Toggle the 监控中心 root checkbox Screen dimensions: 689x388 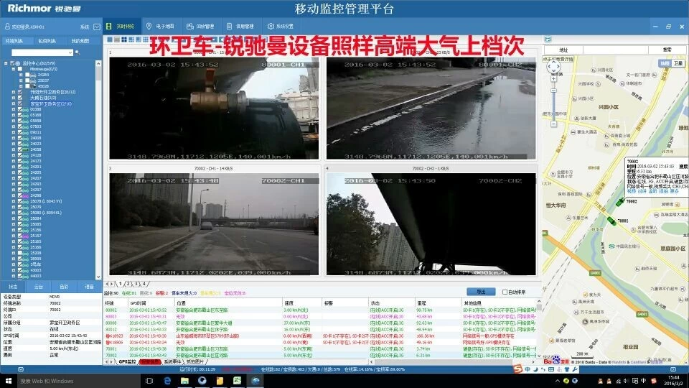12,63
